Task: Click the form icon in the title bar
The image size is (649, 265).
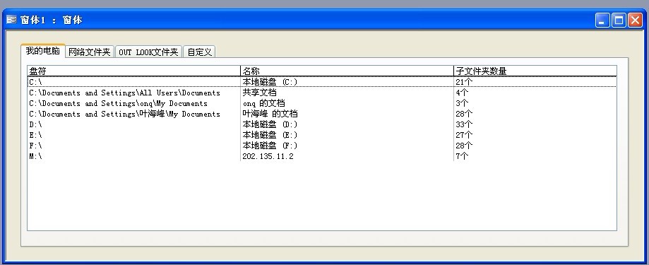Action: (x=11, y=20)
